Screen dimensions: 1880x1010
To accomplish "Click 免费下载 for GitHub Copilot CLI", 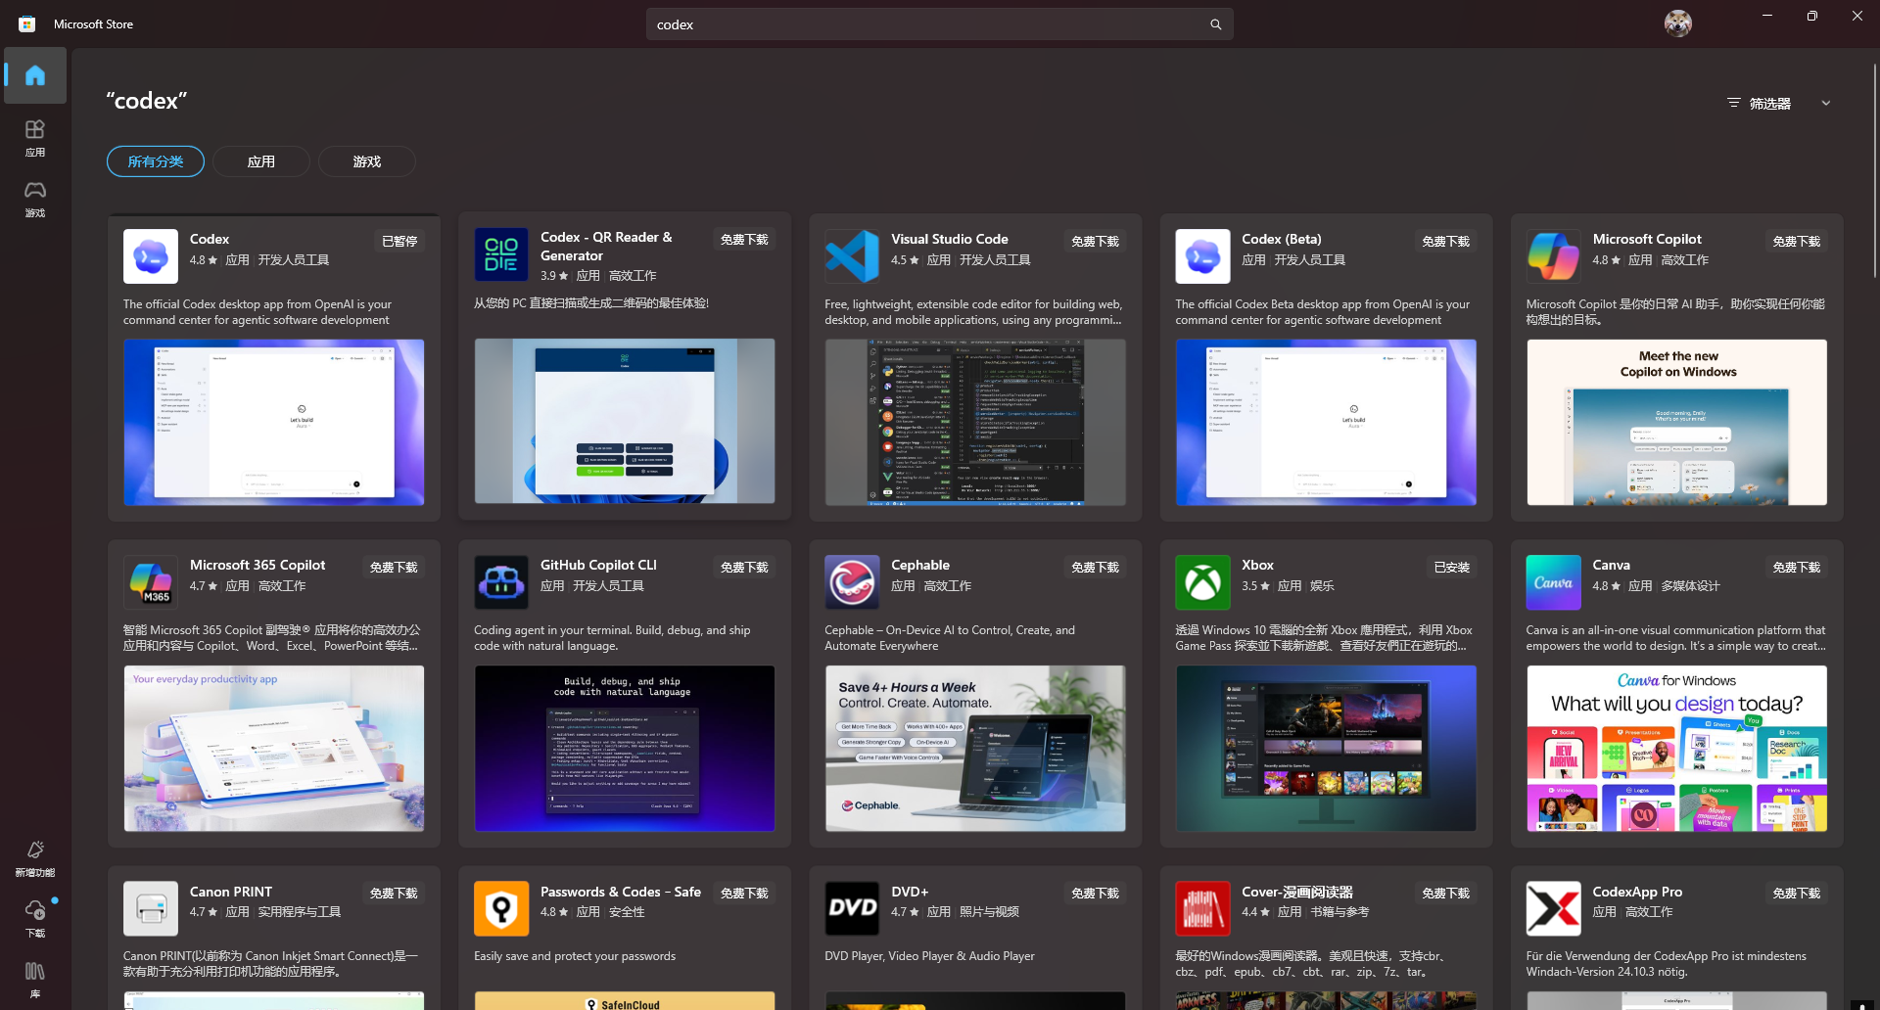I will point(744,567).
